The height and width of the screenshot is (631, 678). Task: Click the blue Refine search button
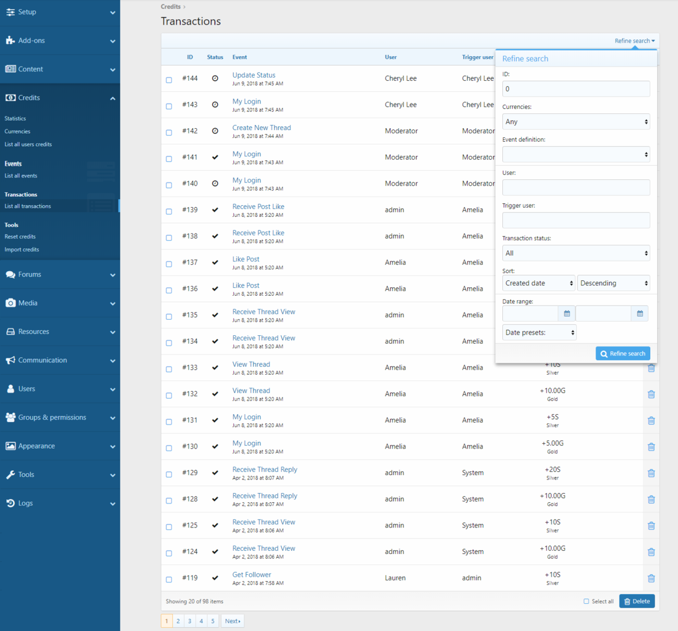pos(622,354)
